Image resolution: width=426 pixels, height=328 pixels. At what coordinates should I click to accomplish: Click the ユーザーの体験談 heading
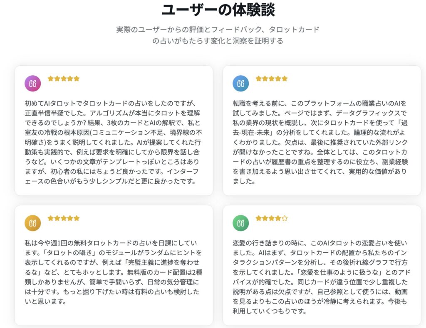pyautogui.click(x=218, y=10)
